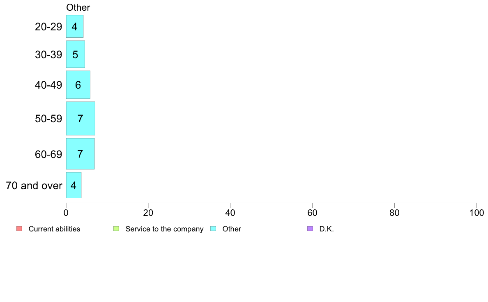Select the Service to the company legend label
488x302 pixels.
click(x=164, y=229)
